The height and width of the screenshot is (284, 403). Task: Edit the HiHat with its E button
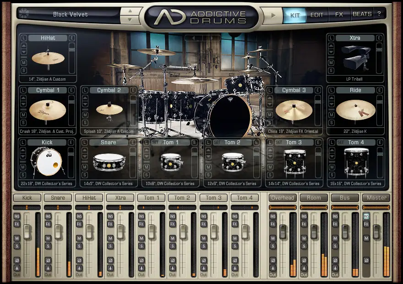(72, 38)
